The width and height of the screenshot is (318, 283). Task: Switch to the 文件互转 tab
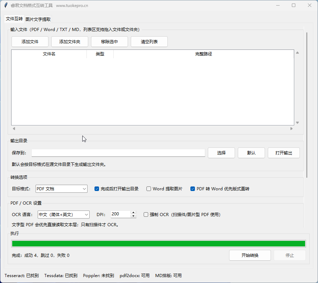pyautogui.click(x=14, y=19)
